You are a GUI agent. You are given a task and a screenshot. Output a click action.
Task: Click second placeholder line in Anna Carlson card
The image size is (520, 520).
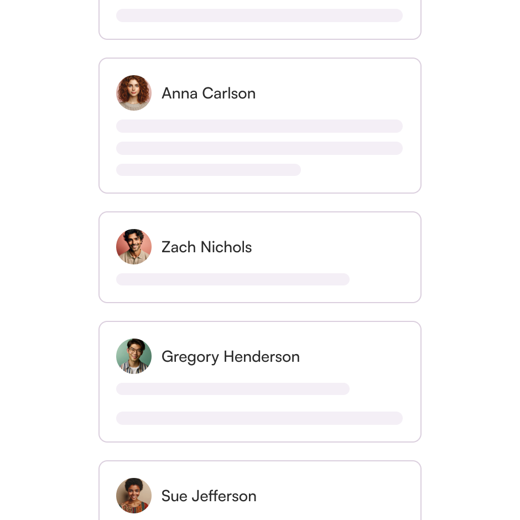click(x=259, y=148)
